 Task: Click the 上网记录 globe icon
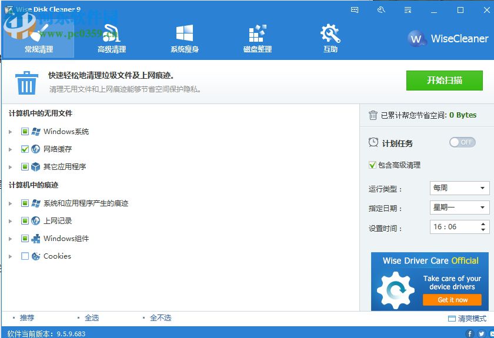(x=36, y=221)
